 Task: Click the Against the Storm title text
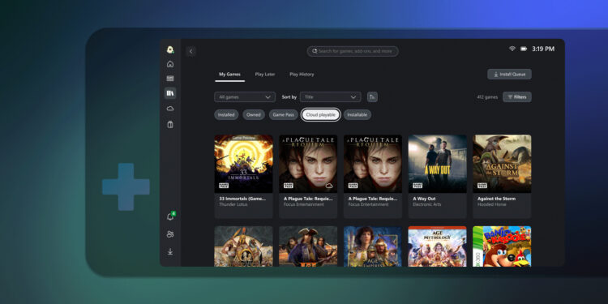(x=496, y=199)
